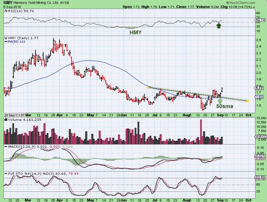This screenshot has height=202, width=267.
Task: Click the Oct label on the stochastic date axis
Action: pos(249,200)
